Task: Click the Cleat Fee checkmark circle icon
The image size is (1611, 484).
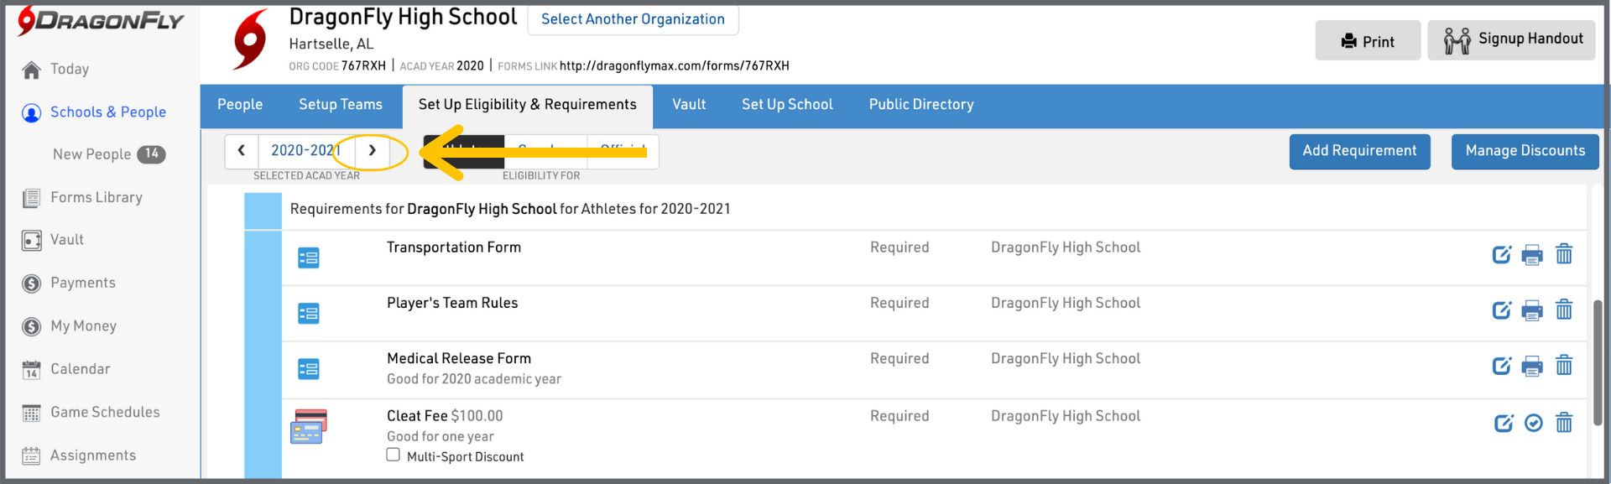Action: click(x=1533, y=424)
